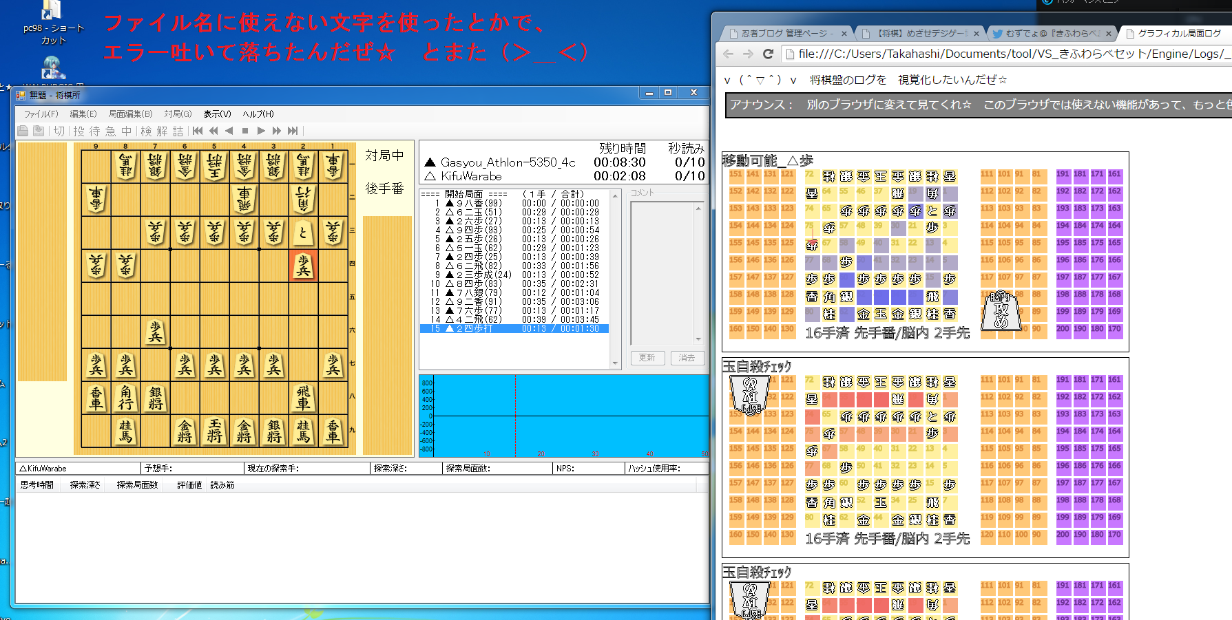This screenshot has height=620, width=1232.
Task: Click the move list scrollbar up arrow
Action: click(x=615, y=196)
